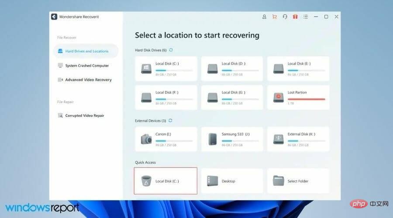Close the Recoverit window

[336, 17]
